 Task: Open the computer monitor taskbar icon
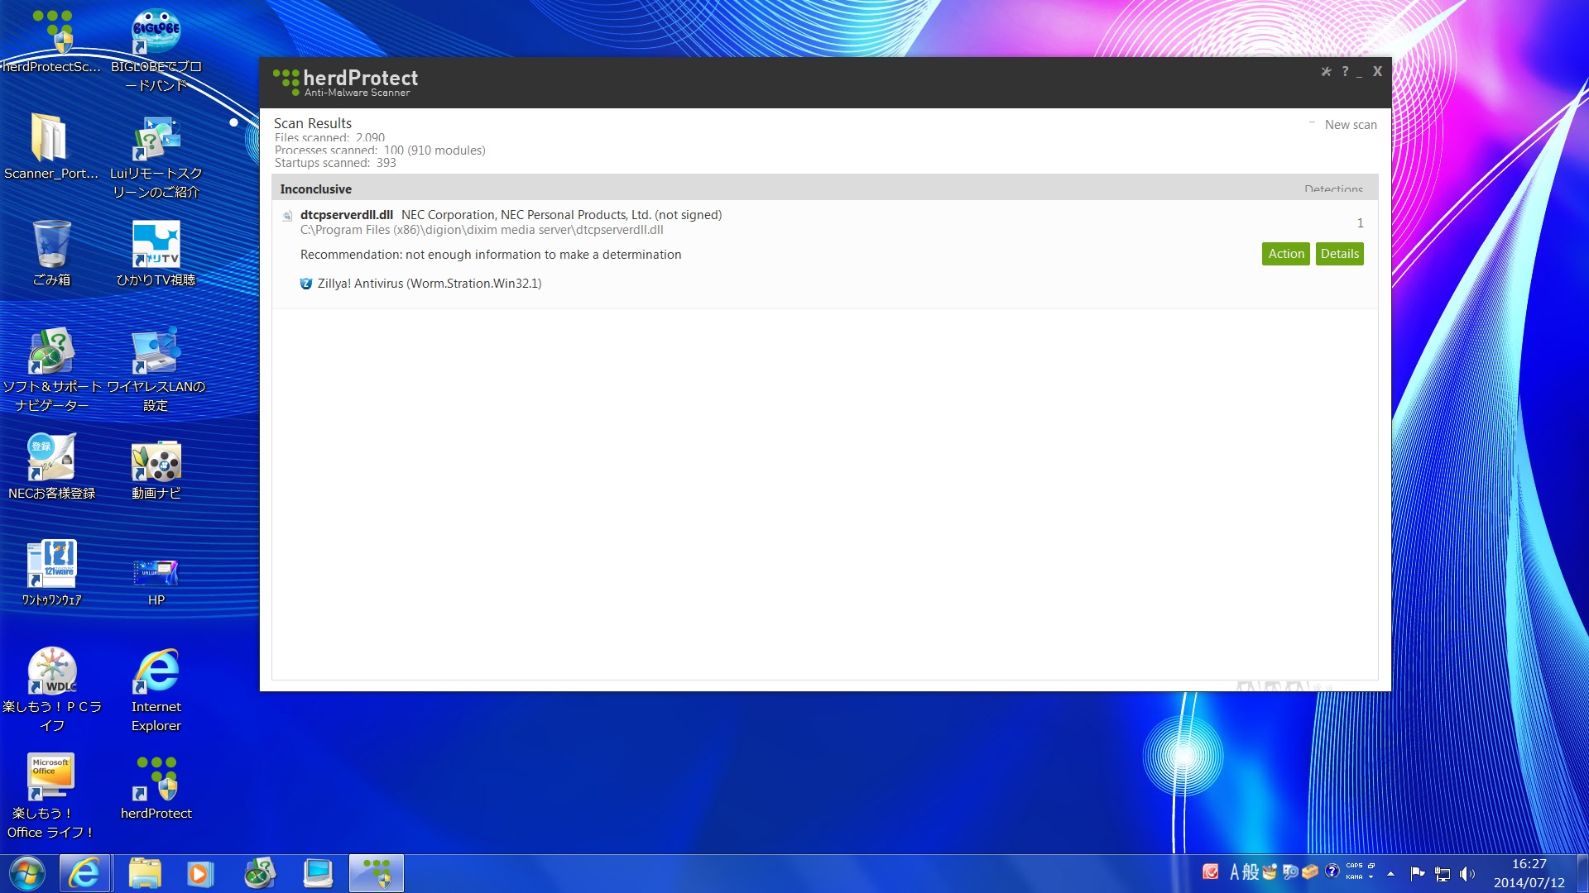pos(318,874)
